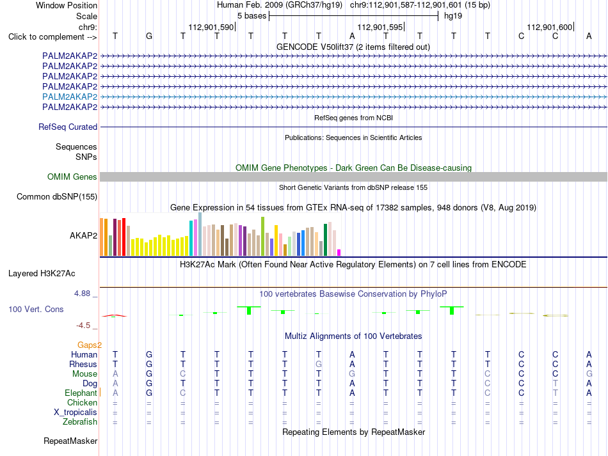The height and width of the screenshot is (456, 608).
Task: Select the Zebrafish alignment row label
Action: [x=80, y=422]
